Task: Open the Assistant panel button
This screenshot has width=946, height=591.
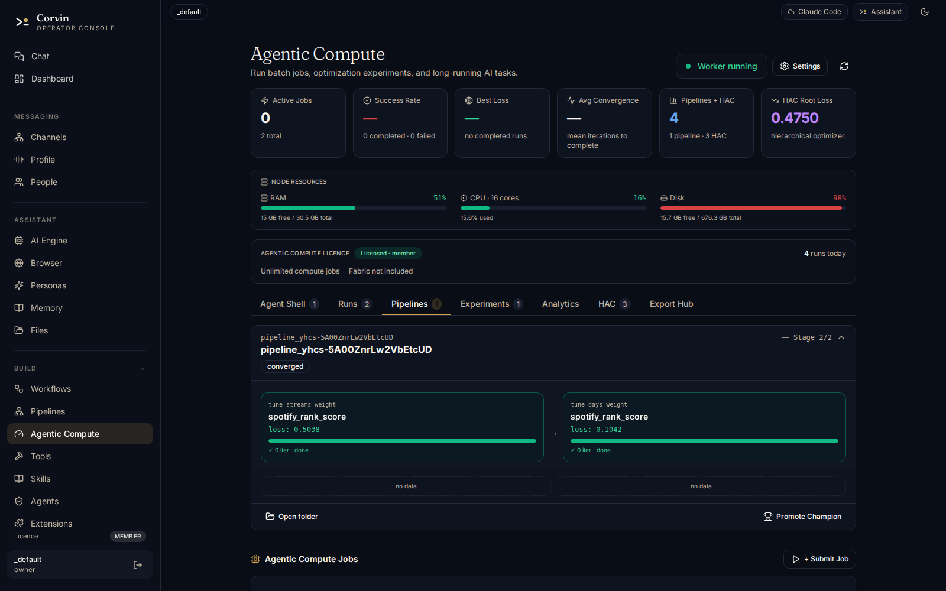Action: point(880,12)
